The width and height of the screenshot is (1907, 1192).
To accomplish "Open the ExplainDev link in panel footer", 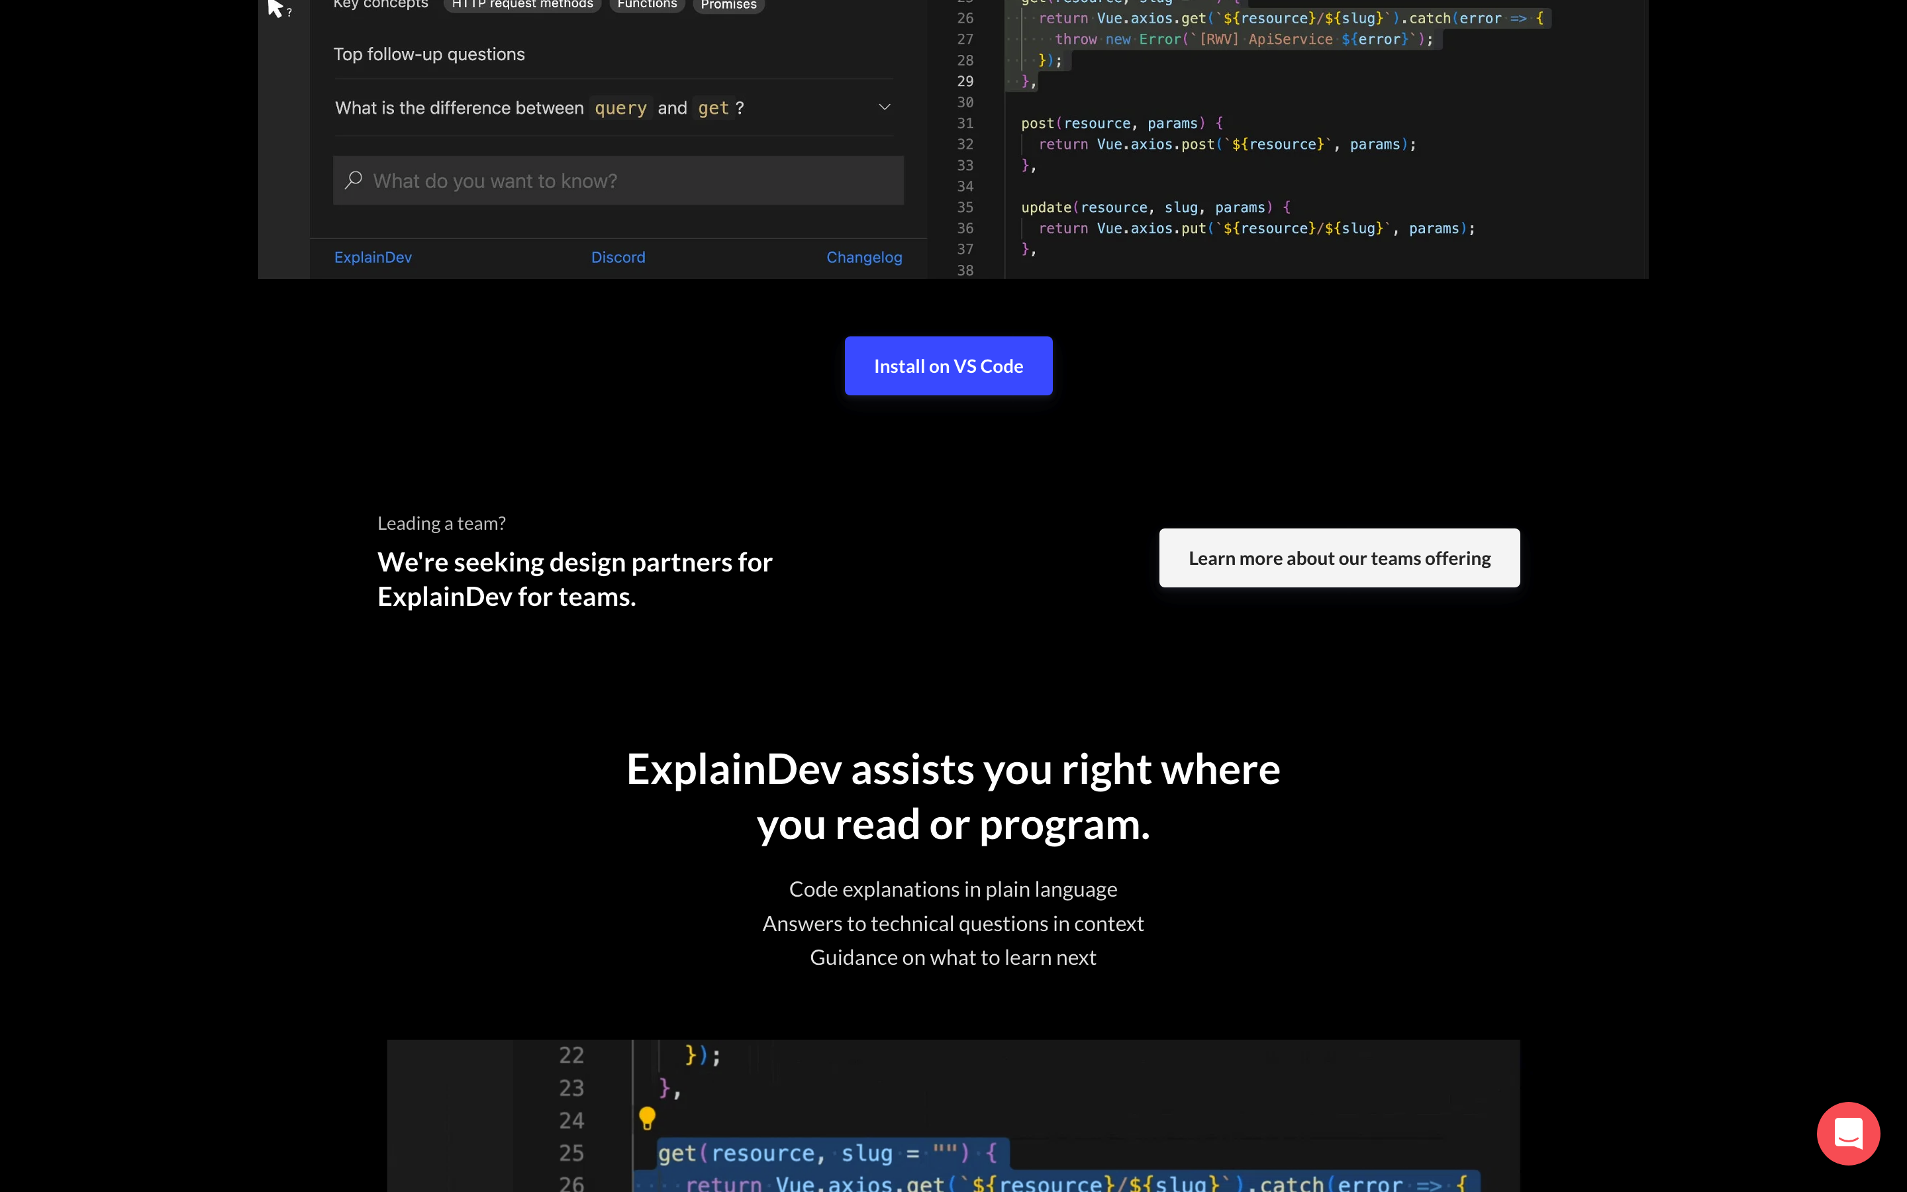I will (x=373, y=258).
